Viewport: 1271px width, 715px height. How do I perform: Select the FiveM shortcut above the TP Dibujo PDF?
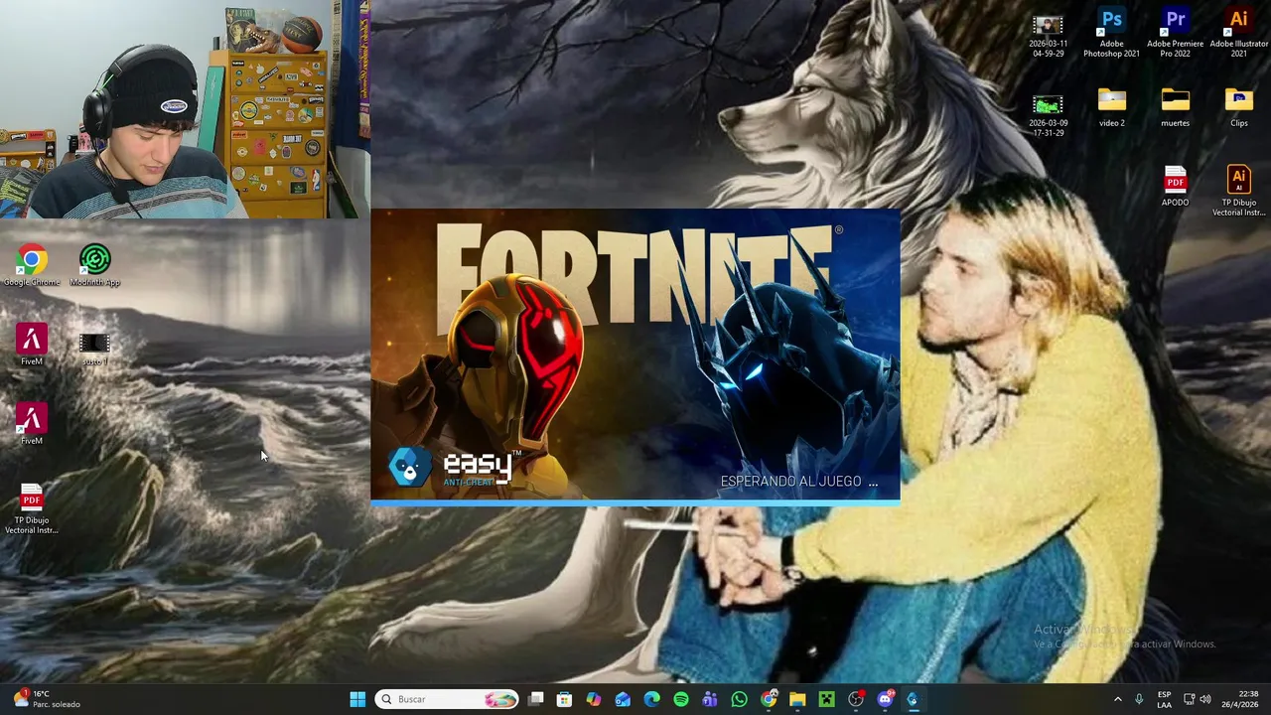[x=32, y=424]
